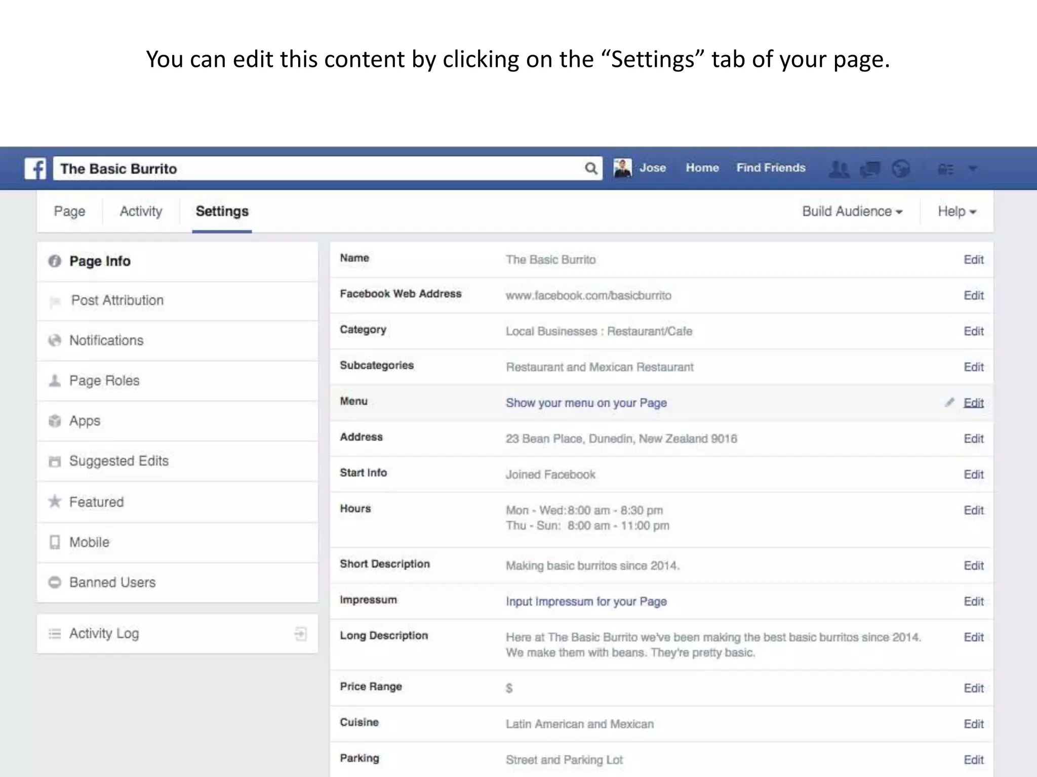Open Jose's profile picture thumbnail
This screenshot has height=777, width=1037.
pos(622,168)
